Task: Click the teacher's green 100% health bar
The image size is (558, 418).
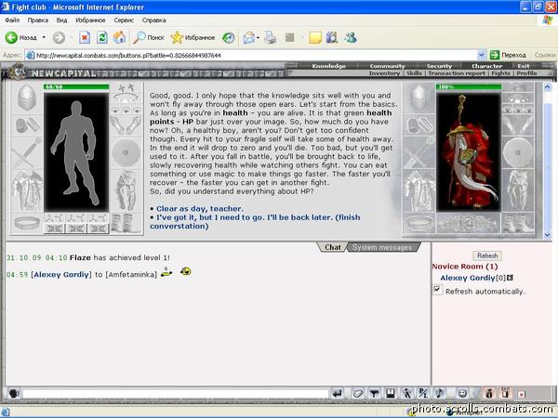Action: (469, 86)
